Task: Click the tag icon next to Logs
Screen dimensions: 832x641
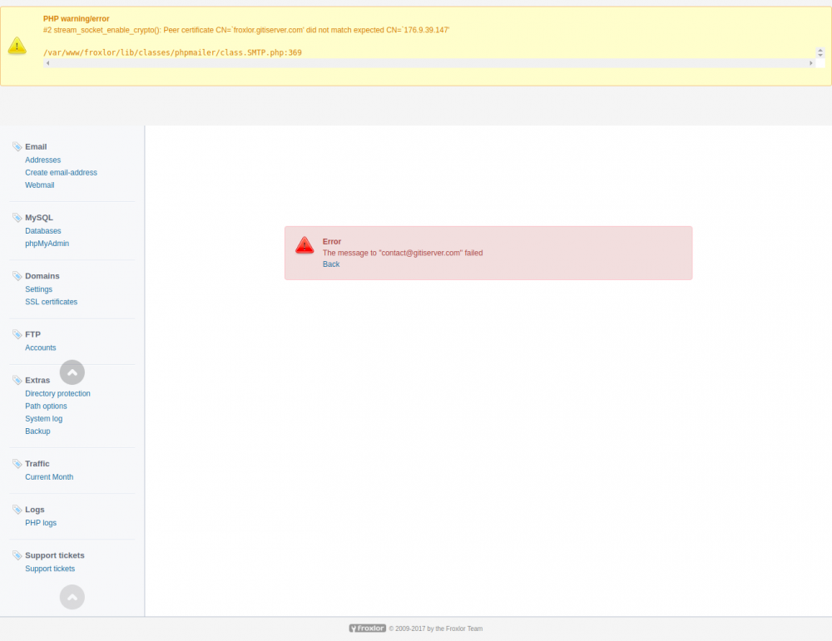Action: [16, 509]
